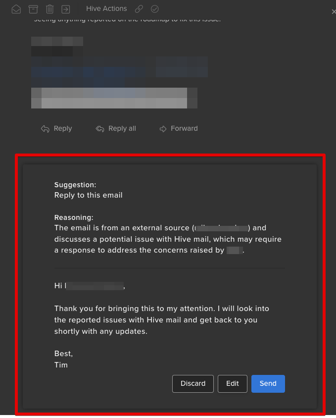Viewport: 336px width, 418px height.
Task: Click the circled checkmark icon in toolbar
Action: click(154, 9)
